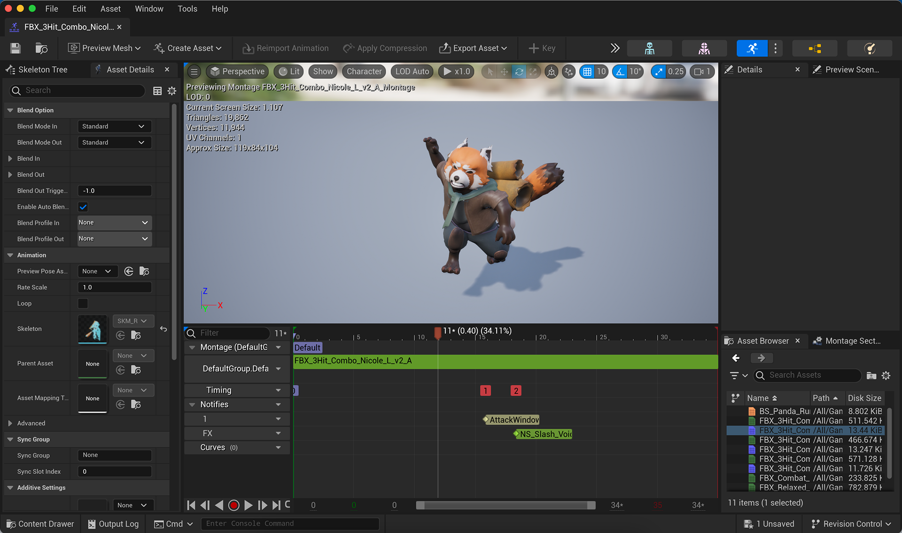
Task: Click the Save asset floppy disk icon
Action: pyautogui.click(x=16, y=48)
